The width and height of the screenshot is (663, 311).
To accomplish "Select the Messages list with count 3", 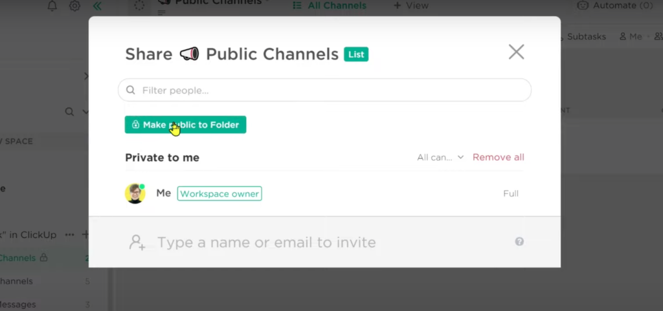I will tap(45, 305).
